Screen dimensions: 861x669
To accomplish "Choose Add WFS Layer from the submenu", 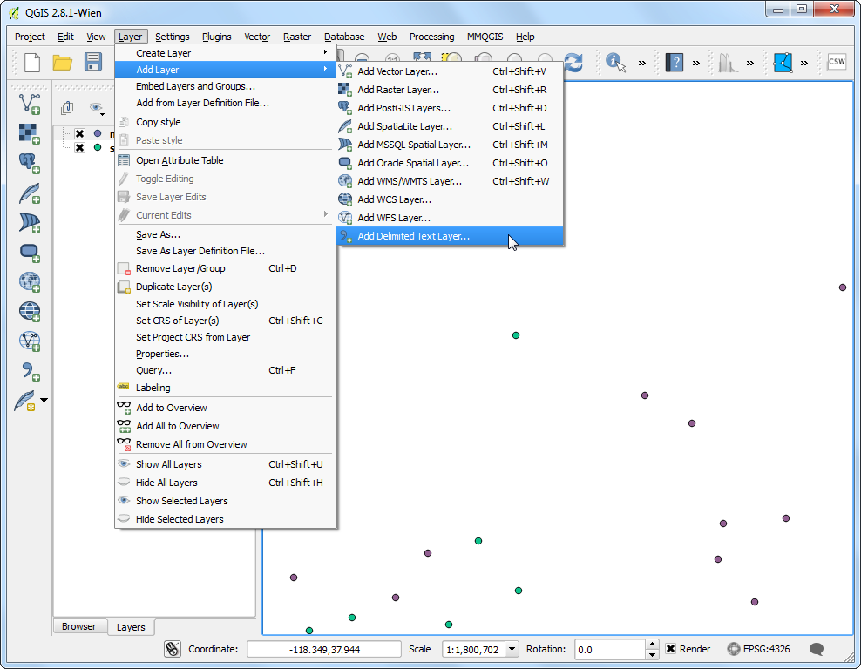I will coord(450,218).
